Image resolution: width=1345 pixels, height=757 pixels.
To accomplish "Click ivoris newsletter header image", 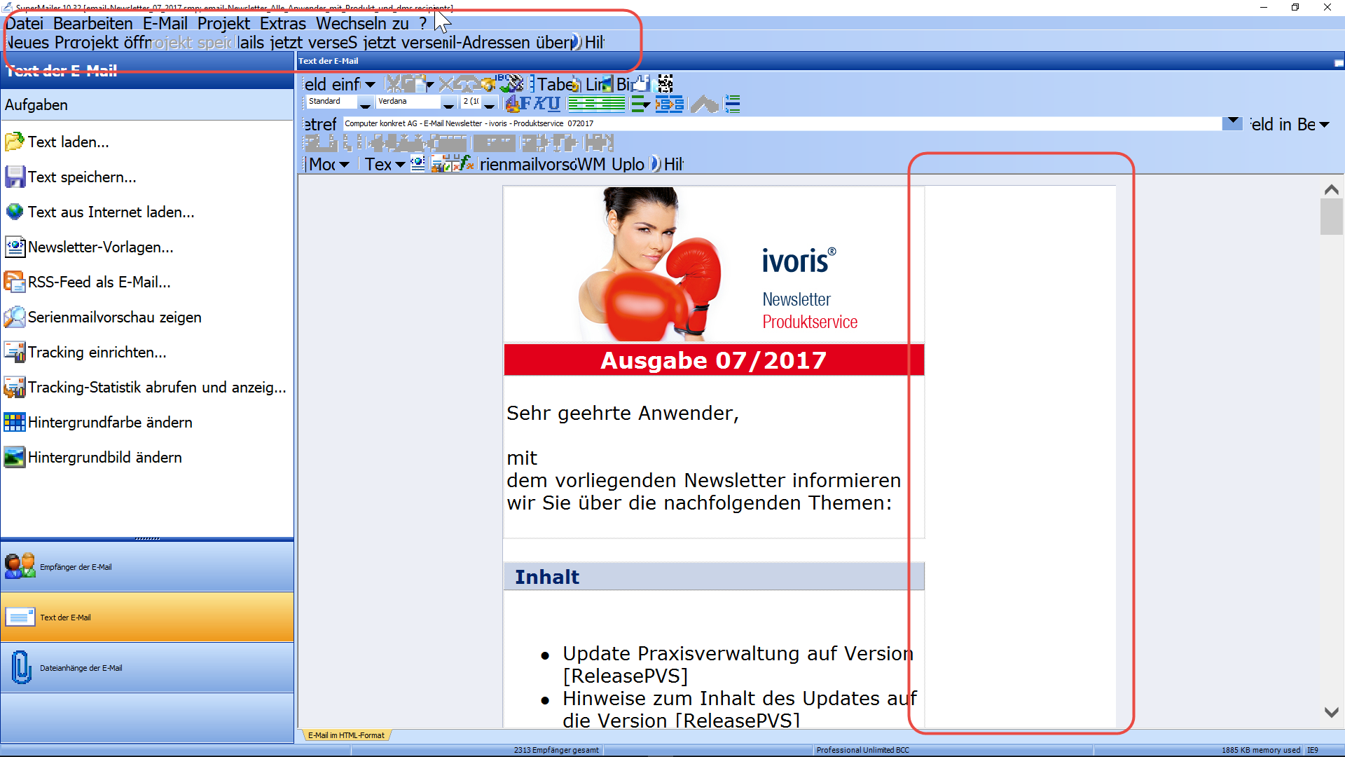I will pos(714,265).
